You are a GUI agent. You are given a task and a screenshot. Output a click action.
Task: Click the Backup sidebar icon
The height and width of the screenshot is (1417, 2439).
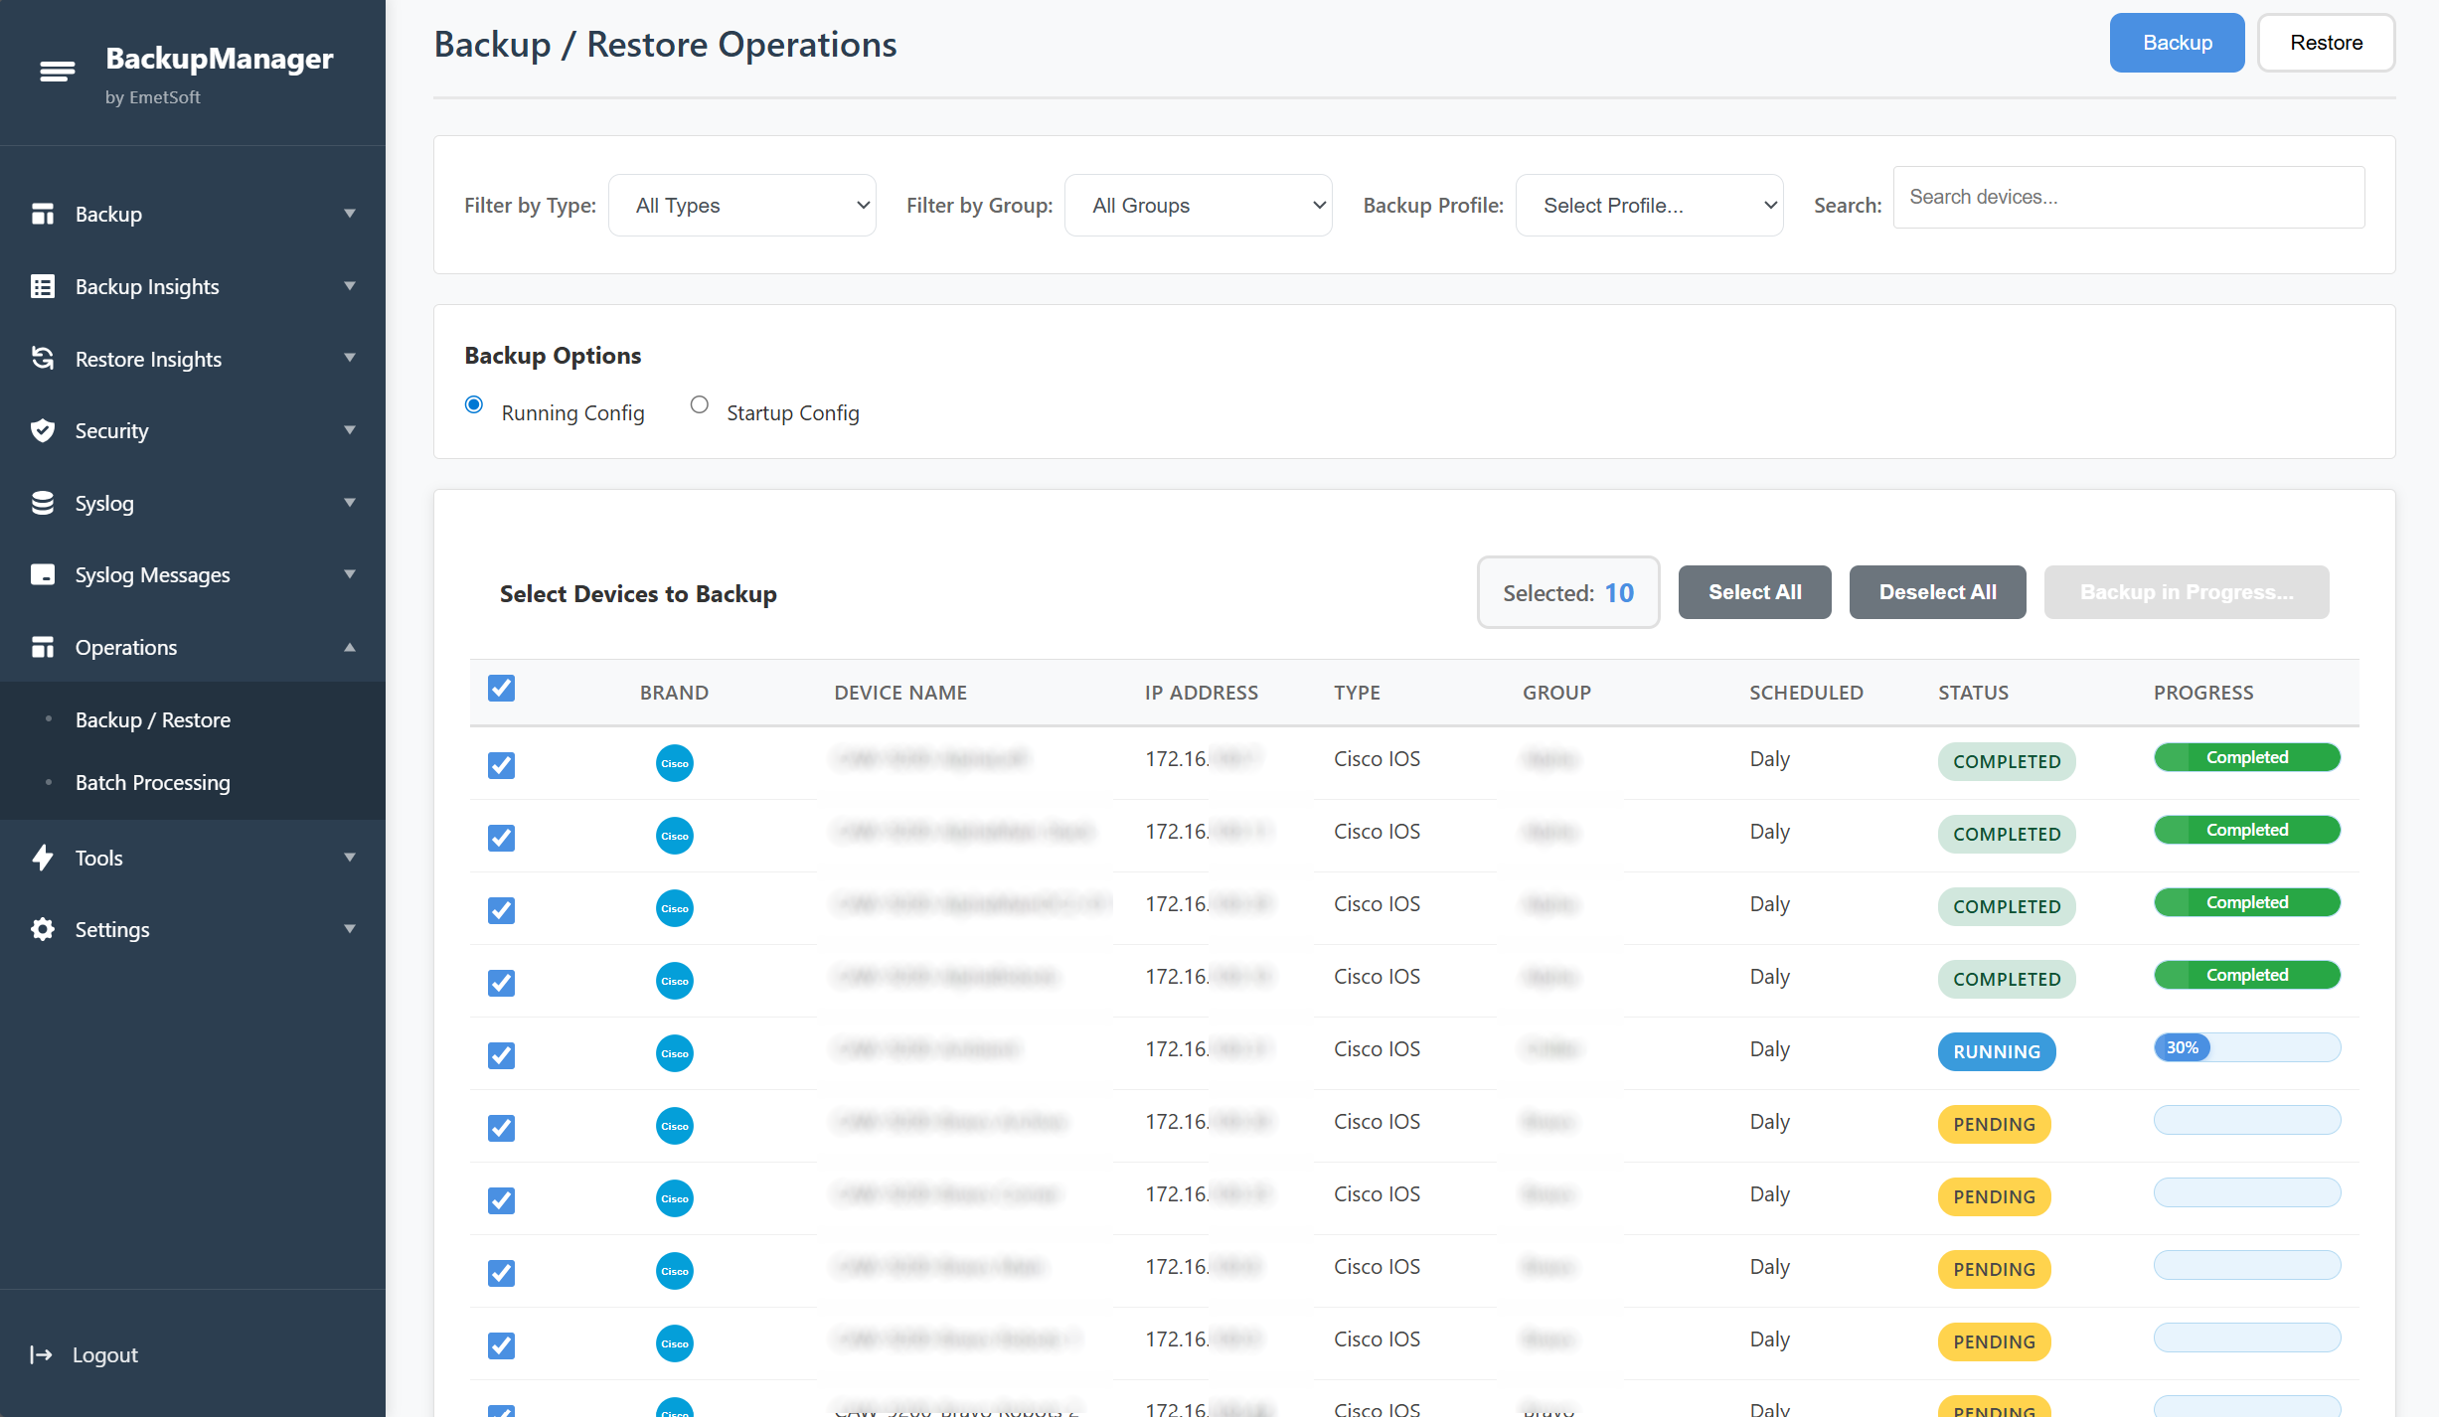tap(43, 214)
